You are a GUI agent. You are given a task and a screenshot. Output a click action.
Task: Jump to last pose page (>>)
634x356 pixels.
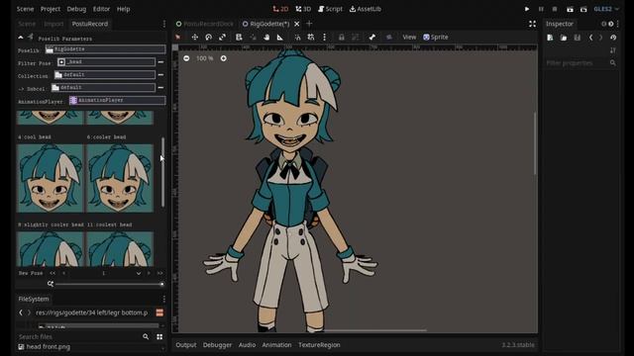[x=160, y=273]
